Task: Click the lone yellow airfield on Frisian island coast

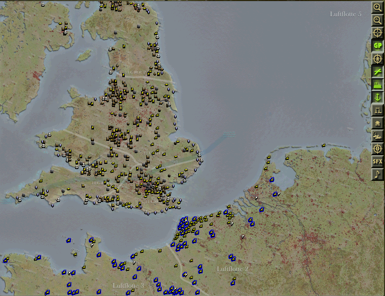Action: (x=323, y=145)
